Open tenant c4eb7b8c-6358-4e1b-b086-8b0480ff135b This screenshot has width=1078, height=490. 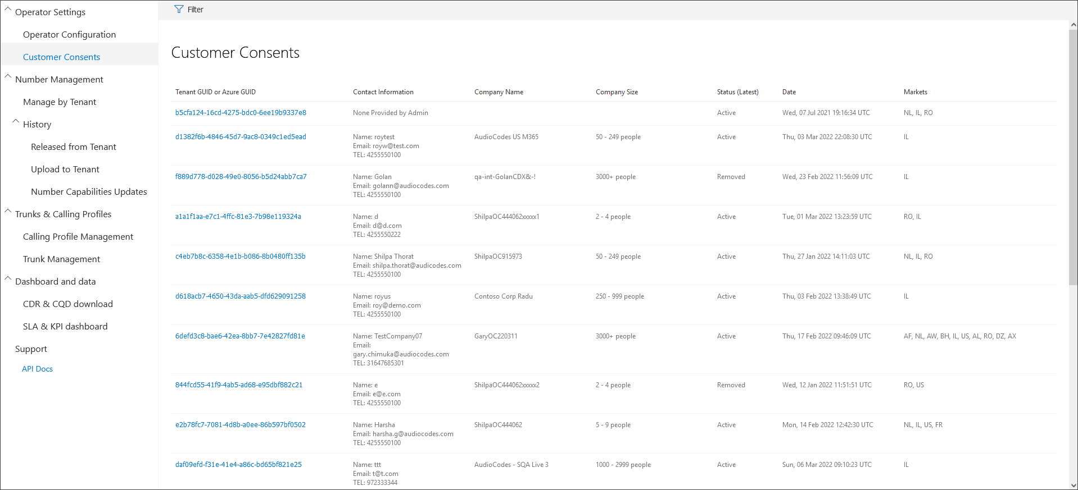(x=241, y=257)
